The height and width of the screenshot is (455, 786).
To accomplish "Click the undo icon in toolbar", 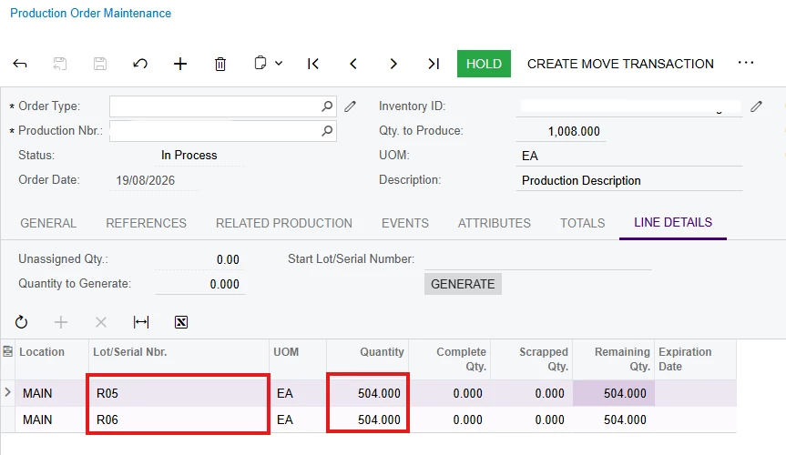I will (x=140, y=64).
